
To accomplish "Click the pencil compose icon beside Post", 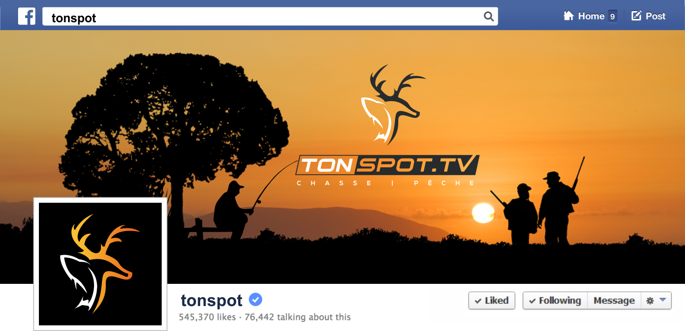I will (x=637, y=16).
